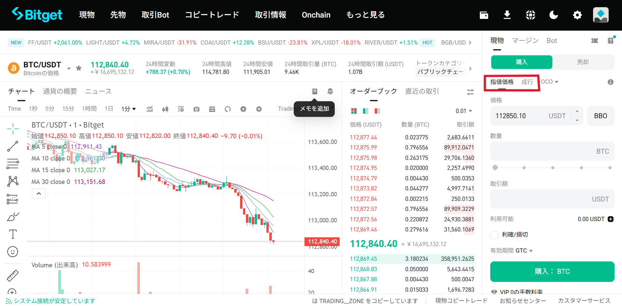Toggle dark mode with the moon icon
Image resolution: width=622 pixels, height=306 pixels.
pyautogui.click(x=553, y=15)
